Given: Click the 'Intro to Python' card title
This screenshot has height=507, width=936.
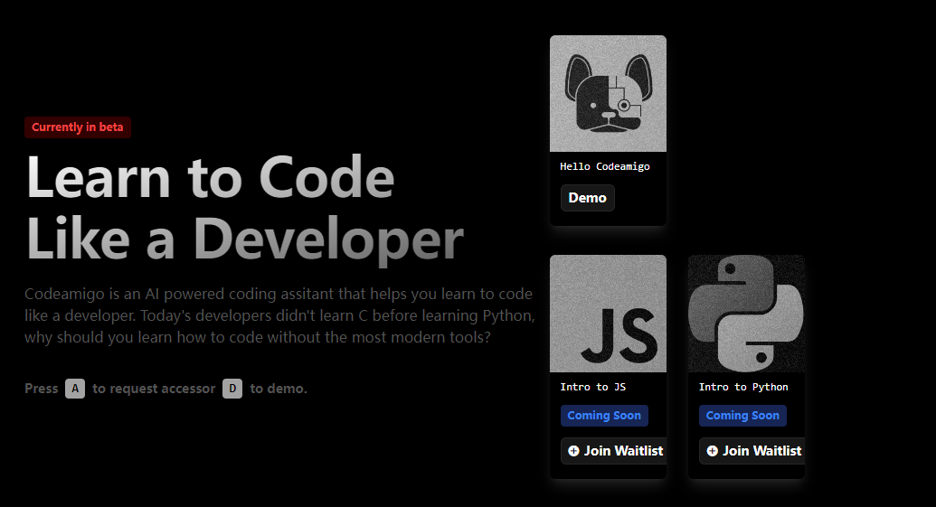Looking at the screenshot, I should [743, 387].
